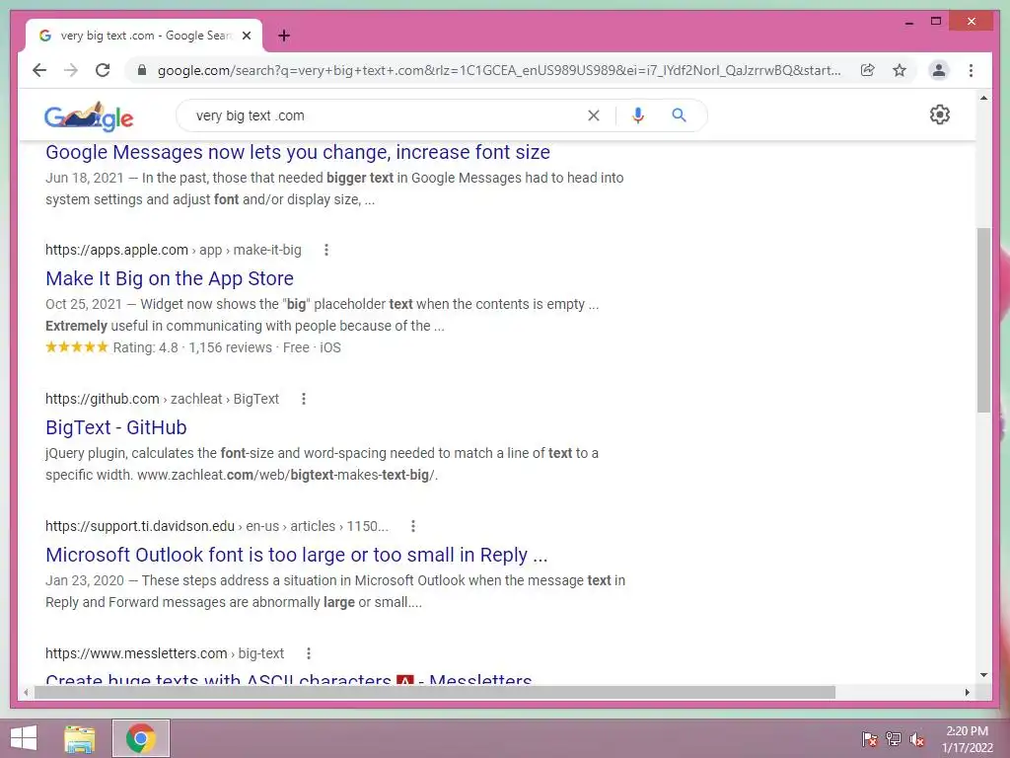Open the Chrome profile avatar menu
This screenshot has width=1010, height=758.
(939, 70)
